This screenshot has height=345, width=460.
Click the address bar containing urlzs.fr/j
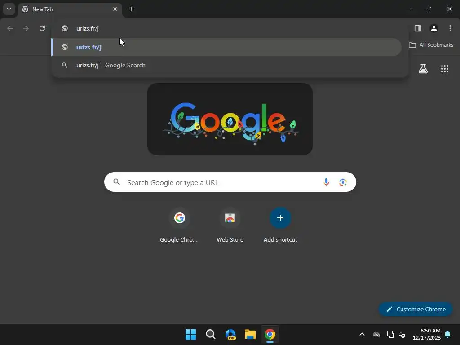[x=230, y=28]
